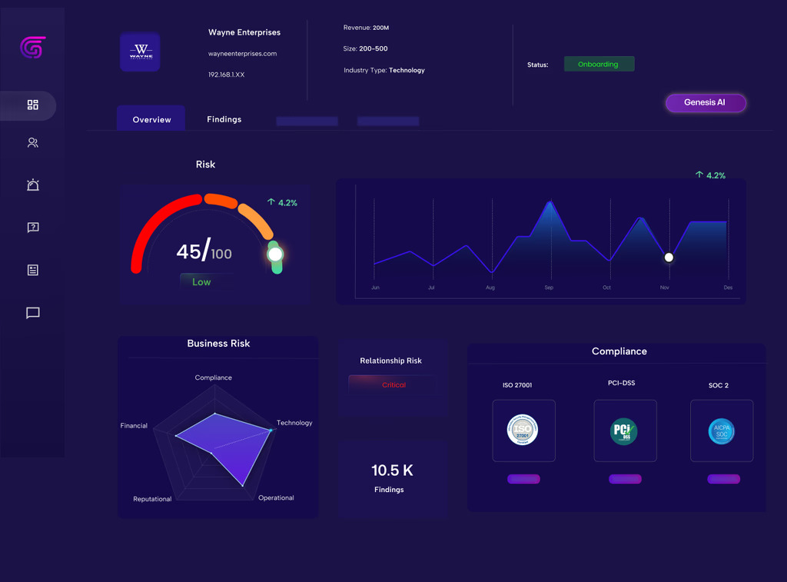Screen dimensions: 787x582
Task: Open the alarm alerts icon in sidebar
Action: (x=32, y=185)
